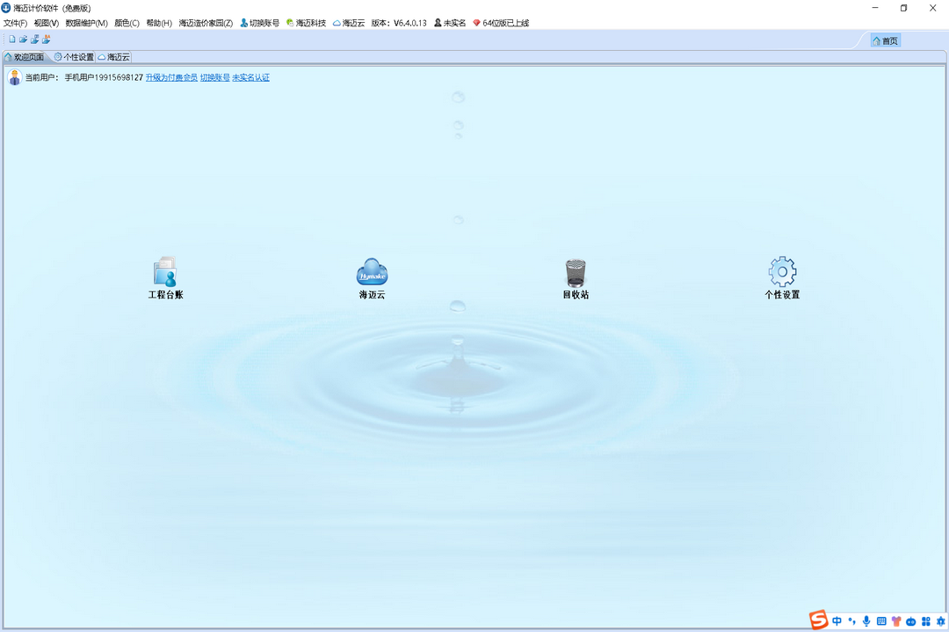Expand the 帮助(H) menu
This screenshot has height=632, width=949.
coord(159,23)
